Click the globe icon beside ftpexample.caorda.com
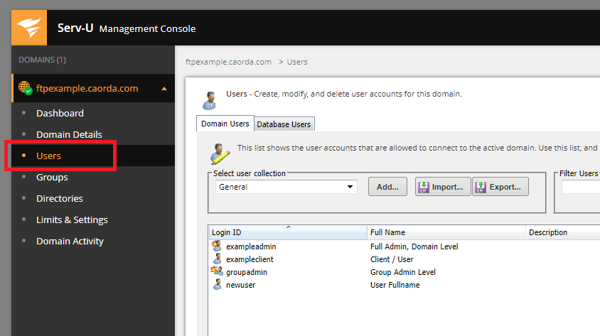The image size is (600, 336). tap(25, 88)
